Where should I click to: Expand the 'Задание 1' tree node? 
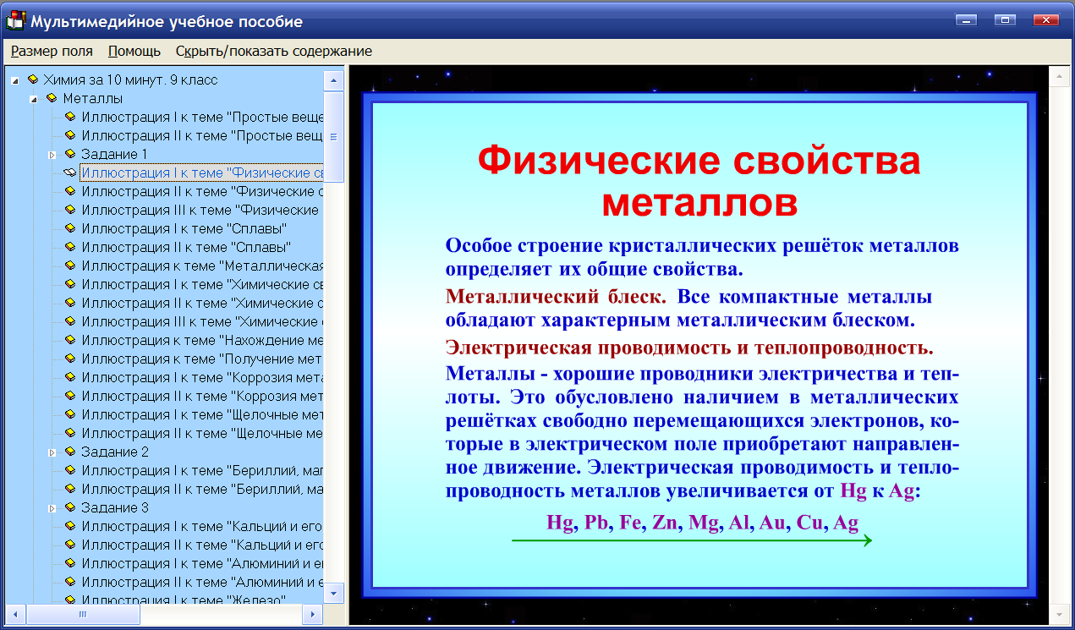coord(54,155)
